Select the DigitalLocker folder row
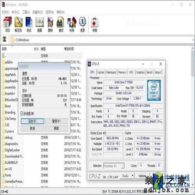Screen dimensions: 195x195 42,150
